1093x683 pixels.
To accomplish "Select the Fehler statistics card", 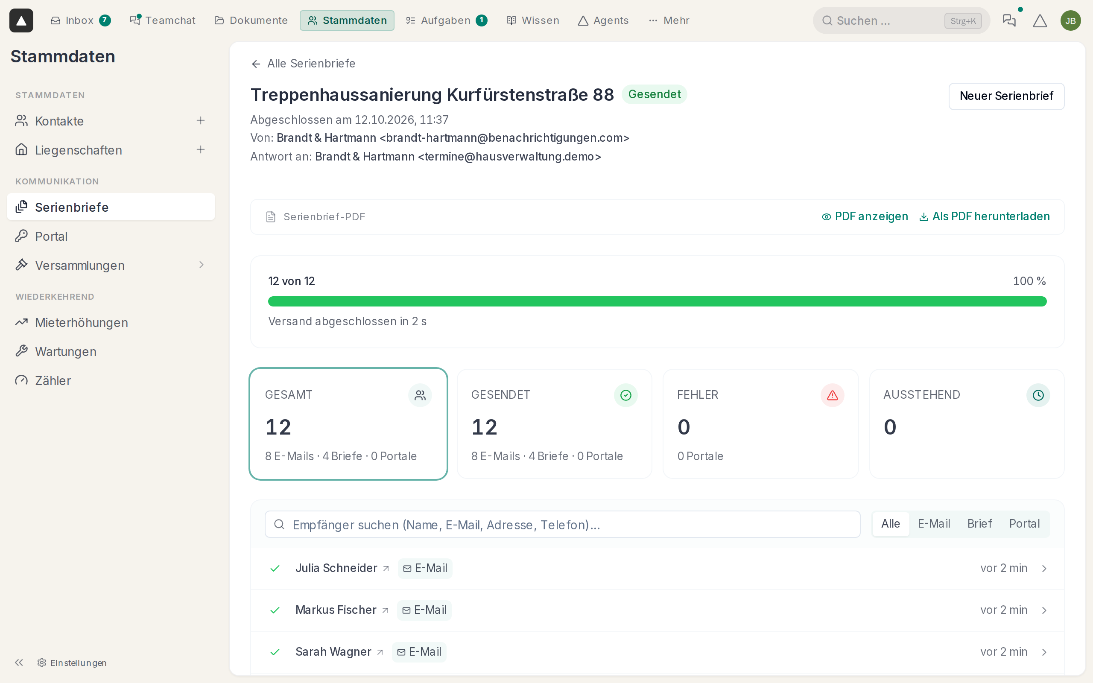I will [760, 424].
